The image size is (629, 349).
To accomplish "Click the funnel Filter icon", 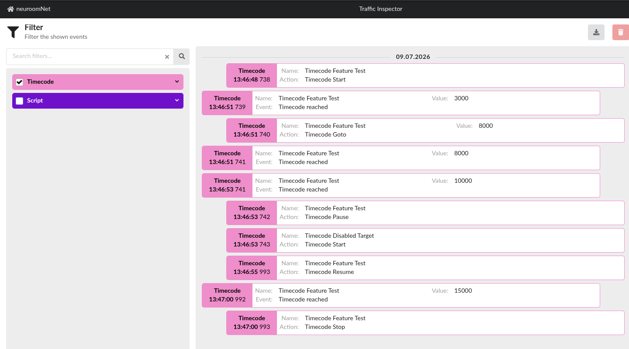I will [13, 32].
